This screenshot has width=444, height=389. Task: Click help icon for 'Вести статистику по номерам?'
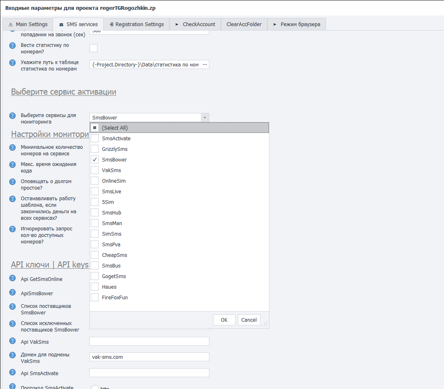point(13,45)
